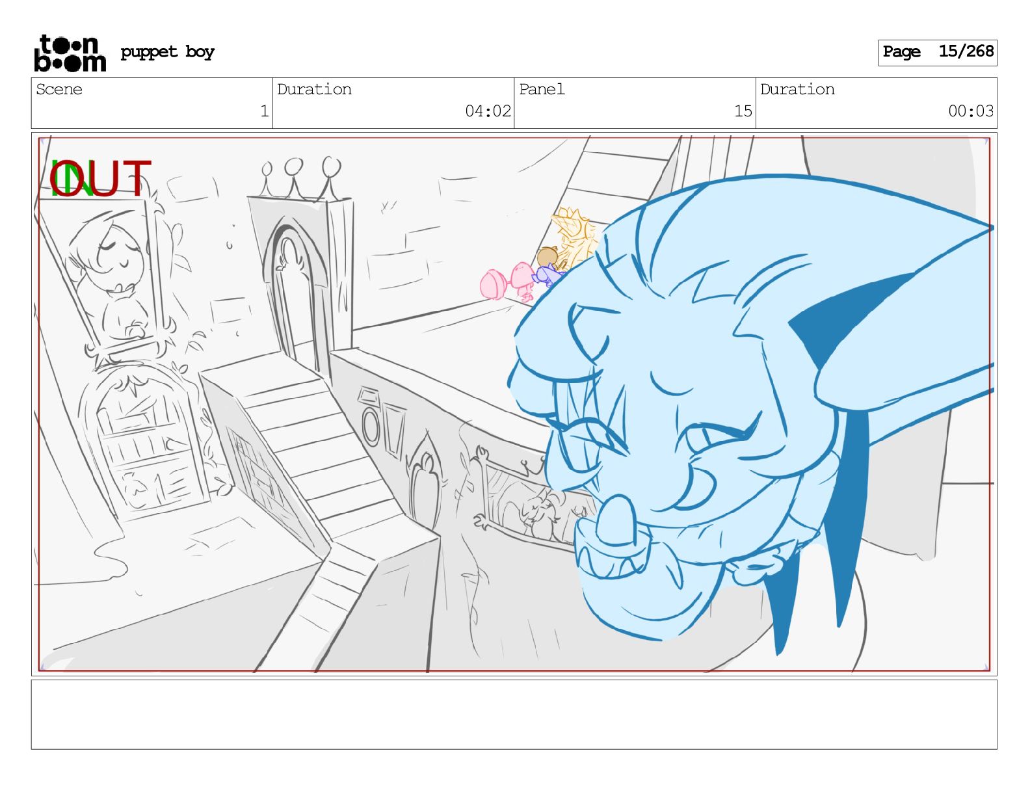Click the 'Panel' header label
Viewport: 1030px width, 796px height.
pos(542,89)
